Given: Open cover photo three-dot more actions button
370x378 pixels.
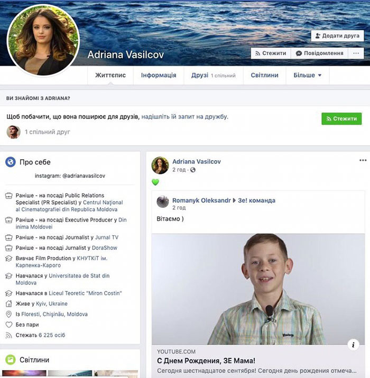Looking at the screenshot, I should pos(356,53).
